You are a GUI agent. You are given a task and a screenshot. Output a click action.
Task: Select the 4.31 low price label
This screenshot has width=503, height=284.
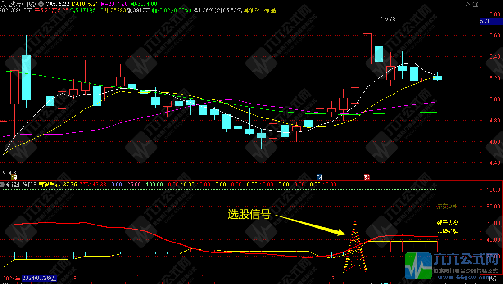coord(12,172)
